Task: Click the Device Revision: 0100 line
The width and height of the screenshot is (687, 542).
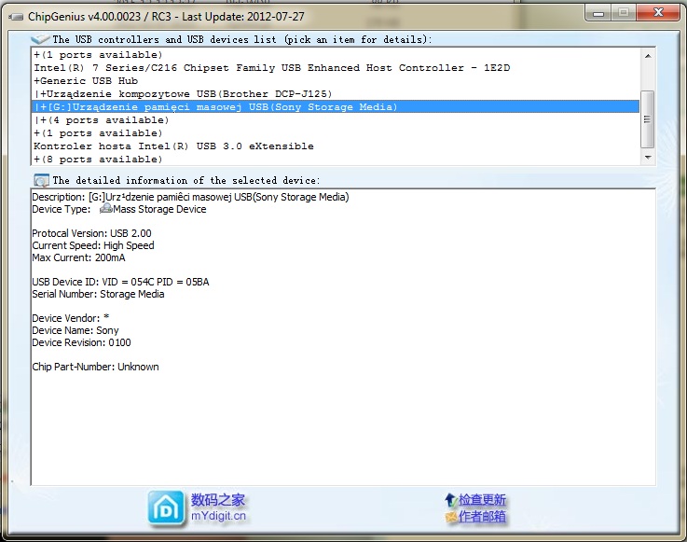Action: point(81,342)
